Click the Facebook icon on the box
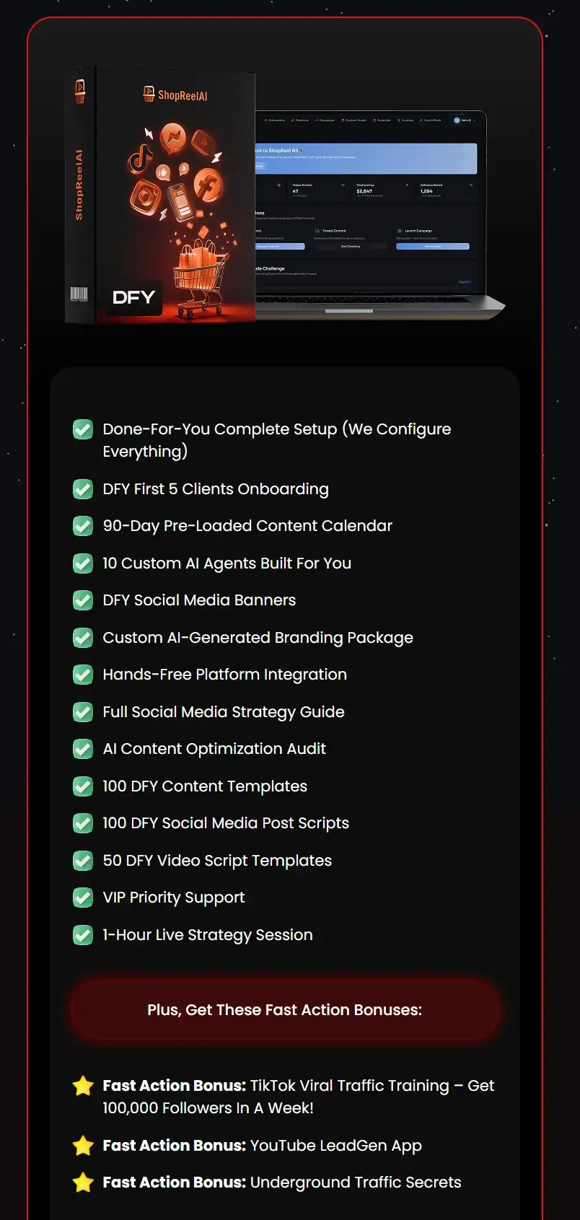The height and width of the screenshot is (1220, 580). [x=208, y=185]
